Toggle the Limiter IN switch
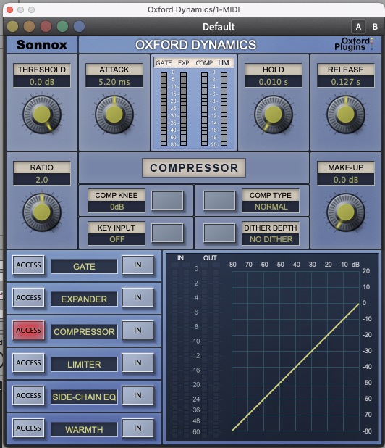The height and width of the screenshot is (448, 385). [x=137, y=362]
